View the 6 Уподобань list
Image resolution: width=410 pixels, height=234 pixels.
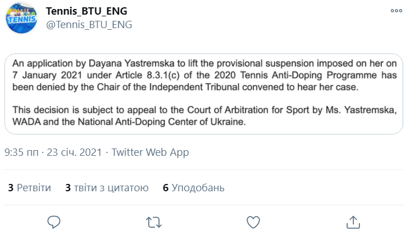pos(194,188)
